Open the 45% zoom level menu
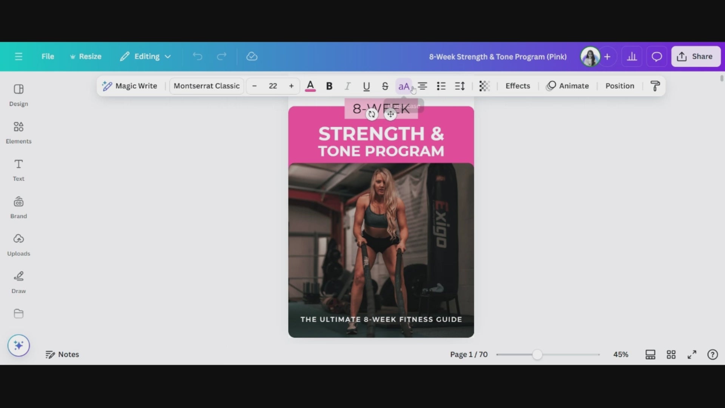Viewport: 725px width, 408px height. click(x=620, y=354)
